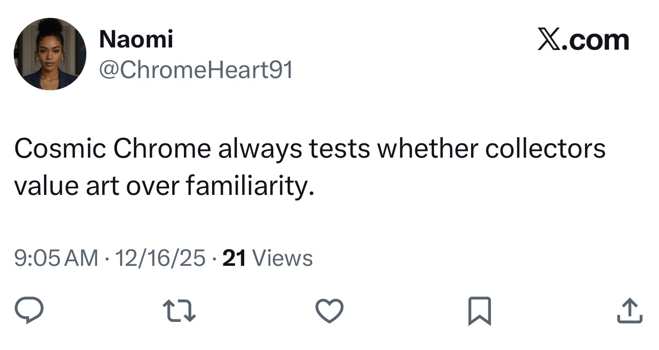Click the .com text in the watermark
659x350 pixels.
[x=595, y=40]
